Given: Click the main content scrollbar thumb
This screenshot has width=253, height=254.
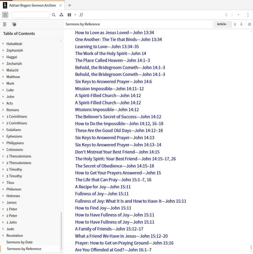Looking at the screenshot, I should point(251,247).
